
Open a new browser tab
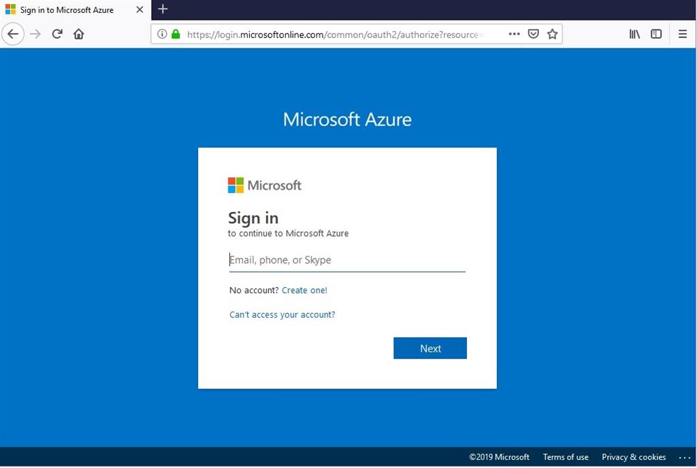coord(162,10)
